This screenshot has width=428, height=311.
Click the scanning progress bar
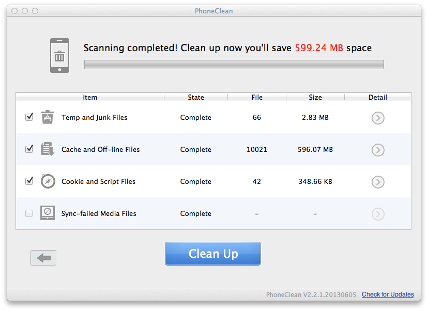point(234,65)
